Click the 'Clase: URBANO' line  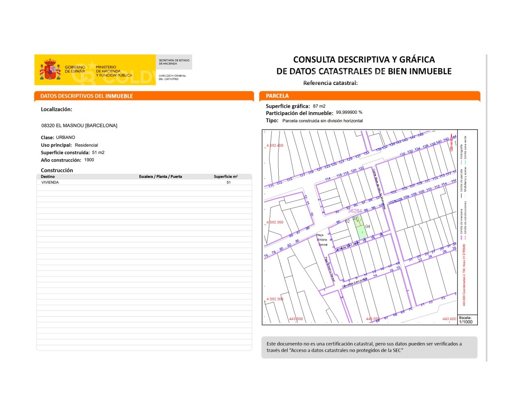58,137
